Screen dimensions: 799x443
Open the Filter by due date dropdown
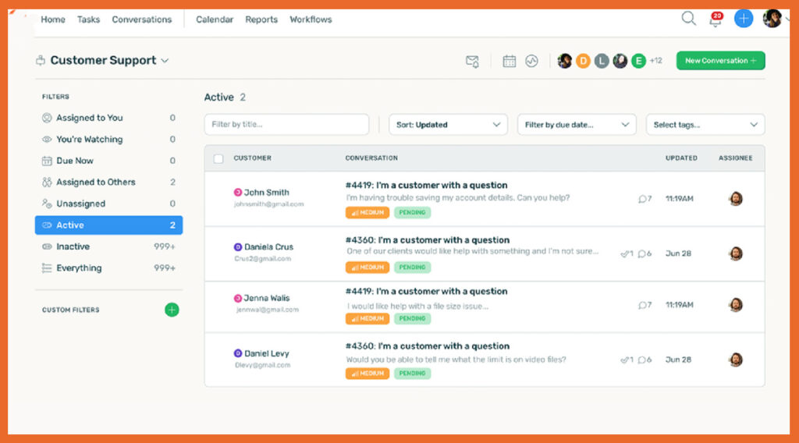(577, 125)
